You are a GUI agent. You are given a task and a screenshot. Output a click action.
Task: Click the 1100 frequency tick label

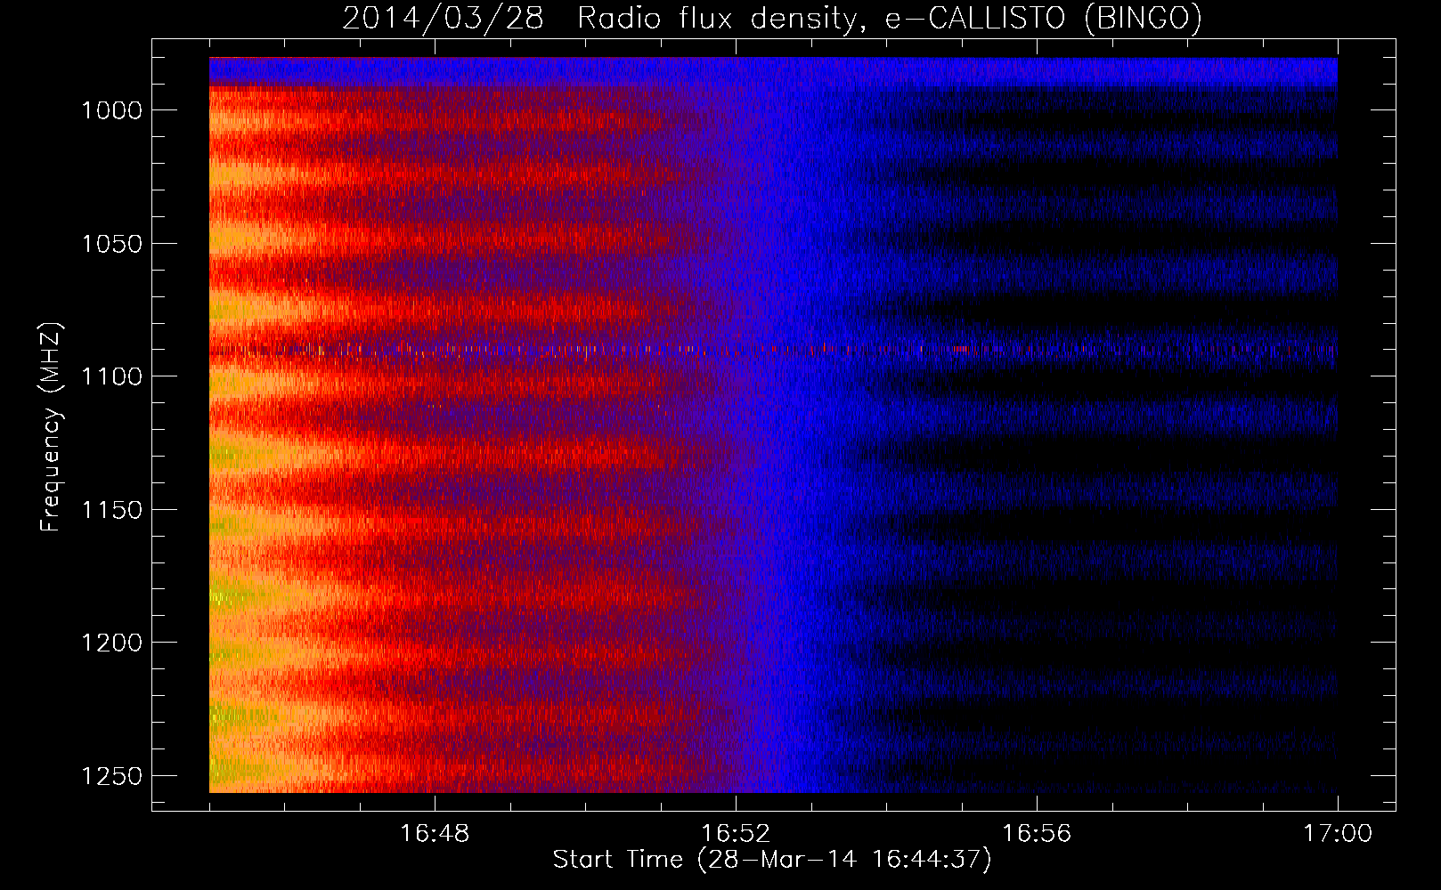click(x=112, y=376)
